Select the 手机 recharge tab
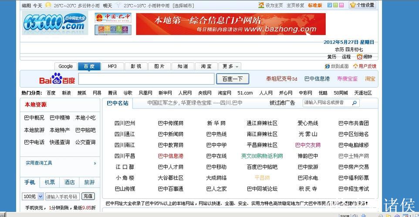This screenshot has width=419, height=217. tap(30, 182)
